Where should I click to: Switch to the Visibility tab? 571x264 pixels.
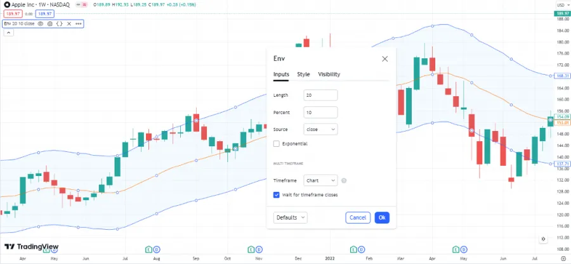click(329, 74)
